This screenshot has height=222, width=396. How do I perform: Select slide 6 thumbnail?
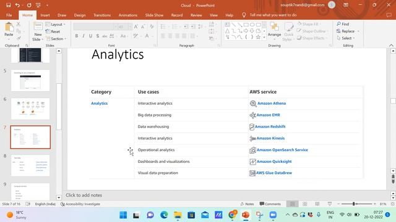[x=30, y=109]
